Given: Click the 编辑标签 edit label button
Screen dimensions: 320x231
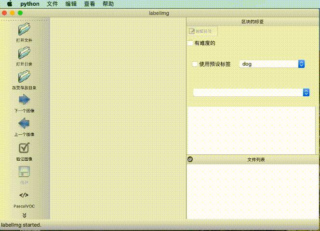Looking at the screenshot, I should point(202,31).
